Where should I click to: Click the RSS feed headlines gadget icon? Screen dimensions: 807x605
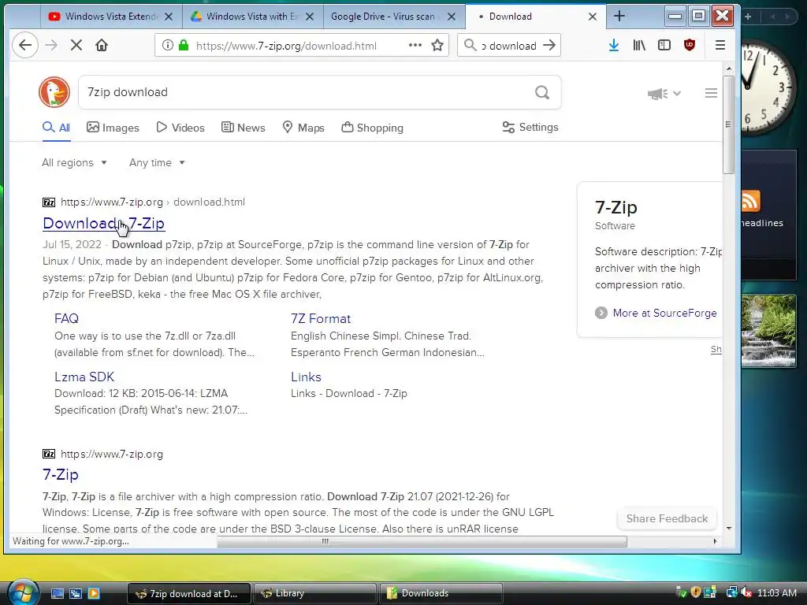750,201
